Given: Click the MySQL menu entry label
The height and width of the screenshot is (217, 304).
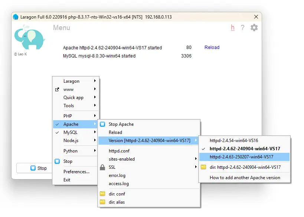Looking at the screenshot, I should click(x=71, y=132).
